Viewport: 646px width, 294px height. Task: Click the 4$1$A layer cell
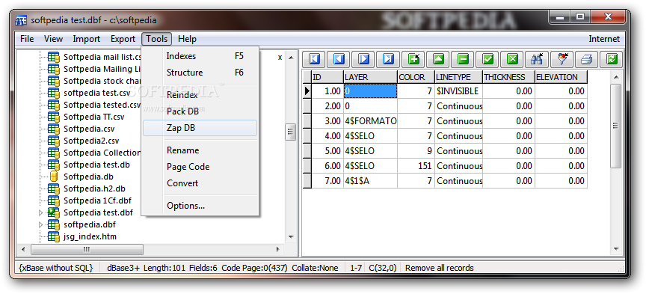click(x=370, y=180)
